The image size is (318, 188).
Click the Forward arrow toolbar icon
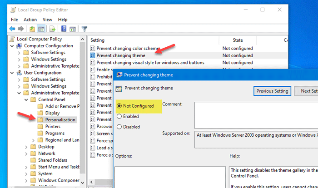pos(21,29)
